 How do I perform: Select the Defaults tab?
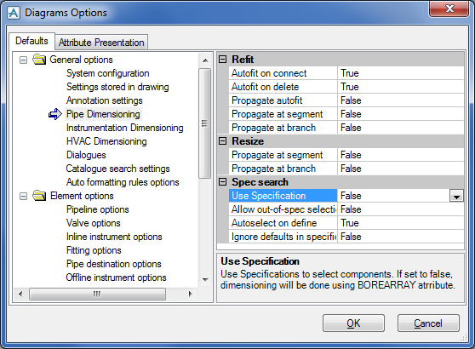pyautogui.click(x=31, y=41)
